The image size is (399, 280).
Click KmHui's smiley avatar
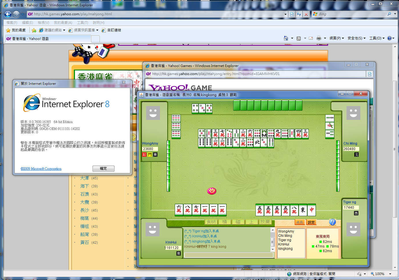[x=153, y=229]
